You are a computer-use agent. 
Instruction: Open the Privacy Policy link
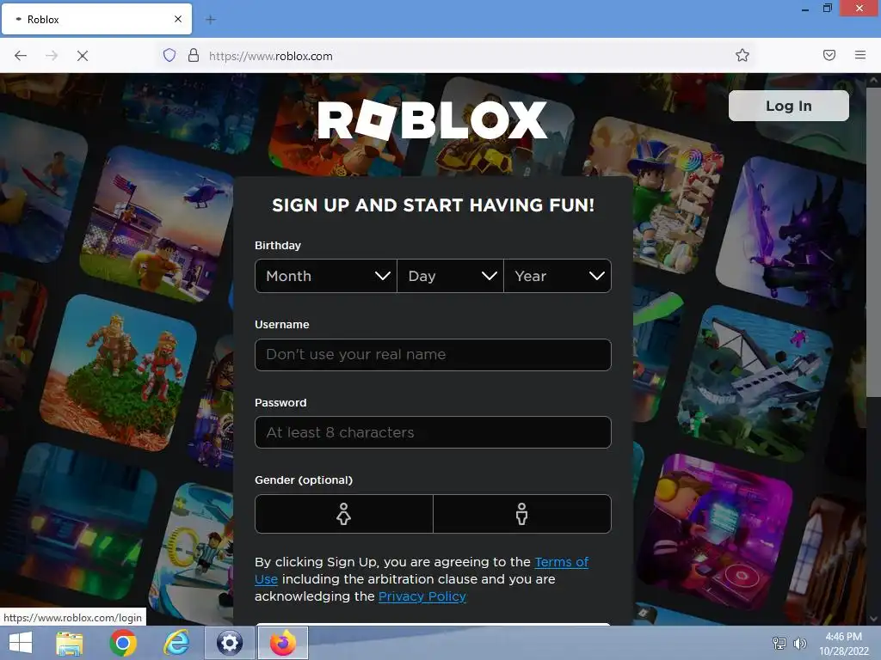422,596
